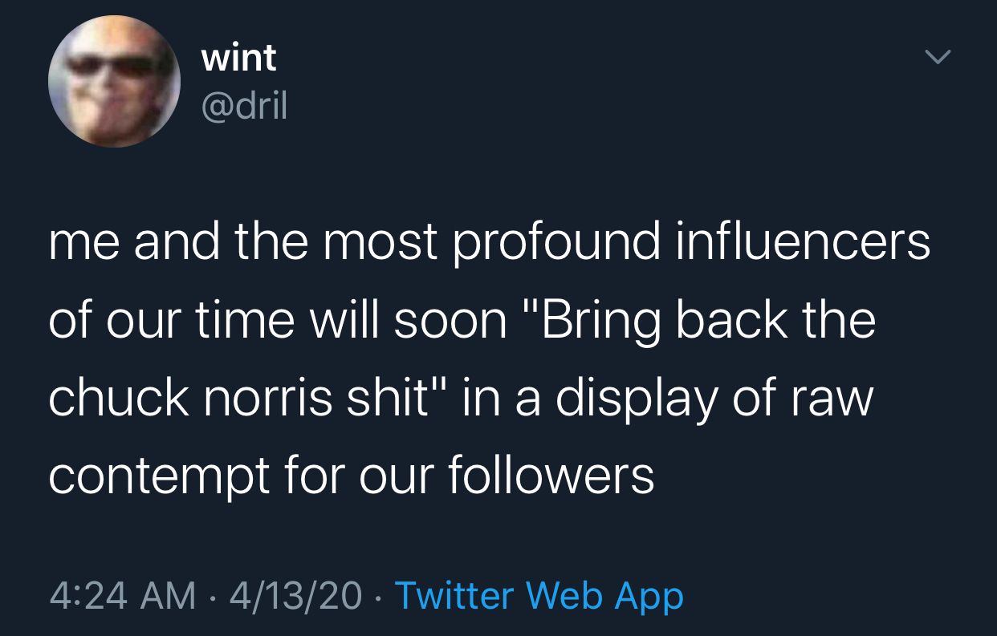Select the @dril handle
The image size is (997, 636).
(x=243, y=105)
